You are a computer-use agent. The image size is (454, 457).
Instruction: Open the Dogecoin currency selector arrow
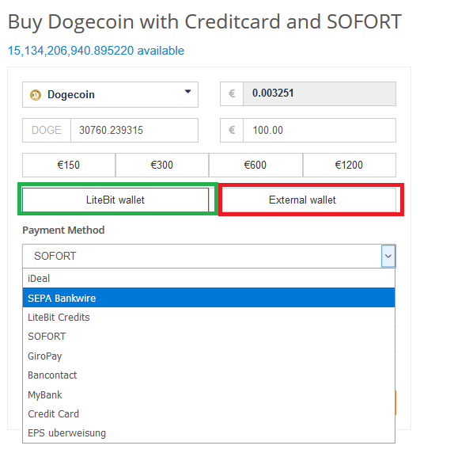[x=187, y=92]
